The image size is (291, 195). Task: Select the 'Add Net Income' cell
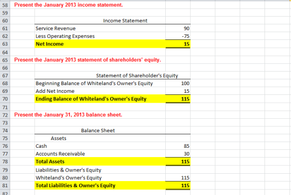[100, 91]
